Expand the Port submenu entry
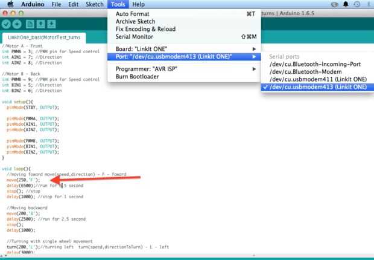Image resolution: width=374 pixels, height=260 pixels. (184, 57)
